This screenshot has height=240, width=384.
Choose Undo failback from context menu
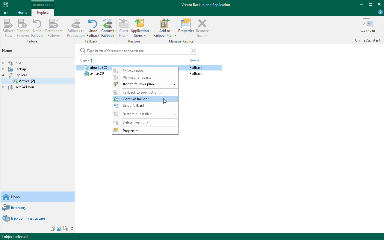click(x=134, y=106)
